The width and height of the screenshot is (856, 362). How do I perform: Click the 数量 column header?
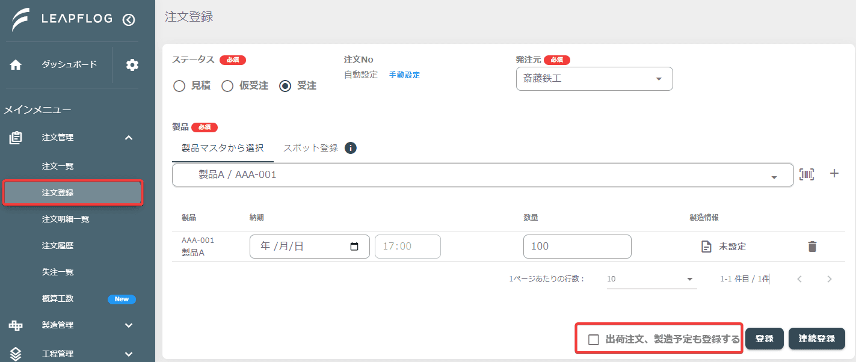[531, 218]
